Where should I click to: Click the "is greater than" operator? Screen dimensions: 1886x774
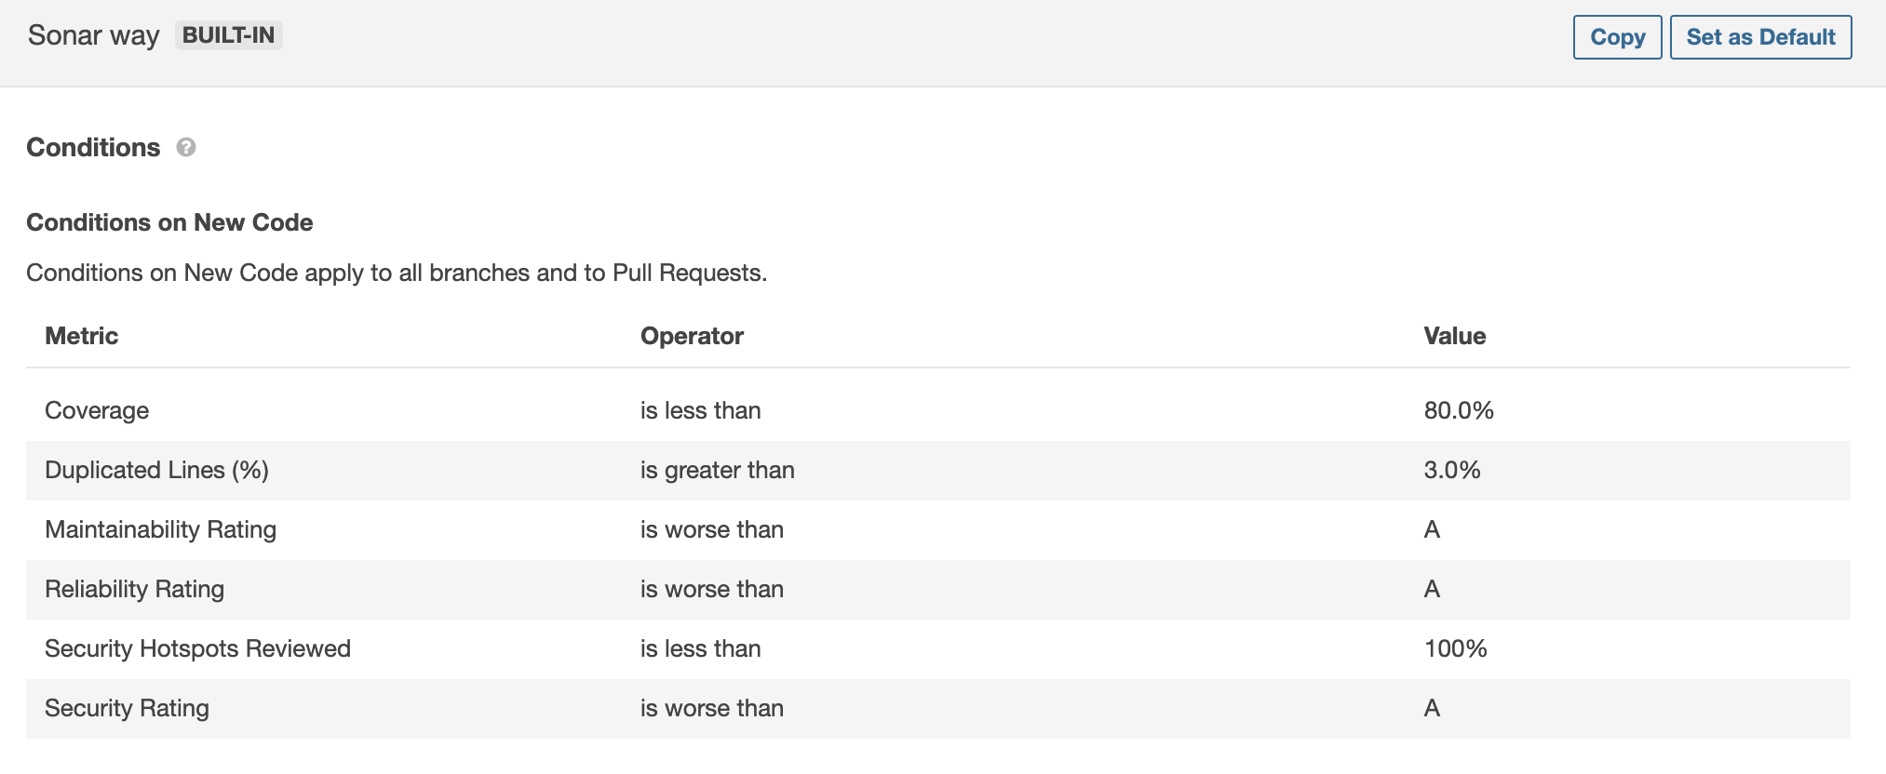[717, 470]
